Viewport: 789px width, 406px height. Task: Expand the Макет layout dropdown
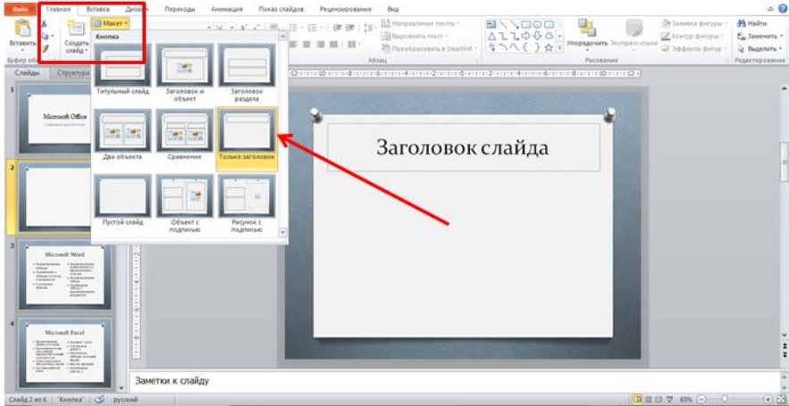[x=111, y=23]
